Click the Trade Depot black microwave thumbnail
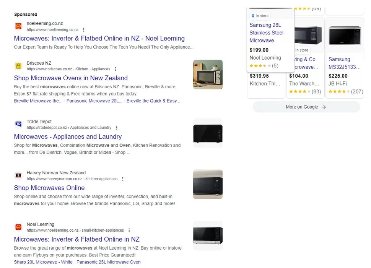 pos(208,133)
